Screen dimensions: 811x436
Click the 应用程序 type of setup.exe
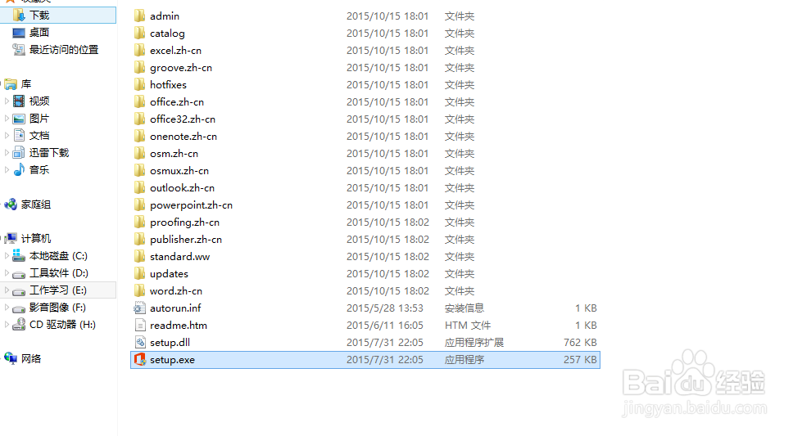[464, 360]
